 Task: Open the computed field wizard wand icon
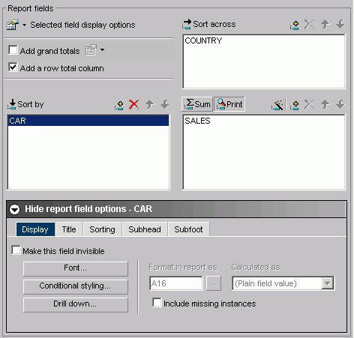click(x=277, y=104)
